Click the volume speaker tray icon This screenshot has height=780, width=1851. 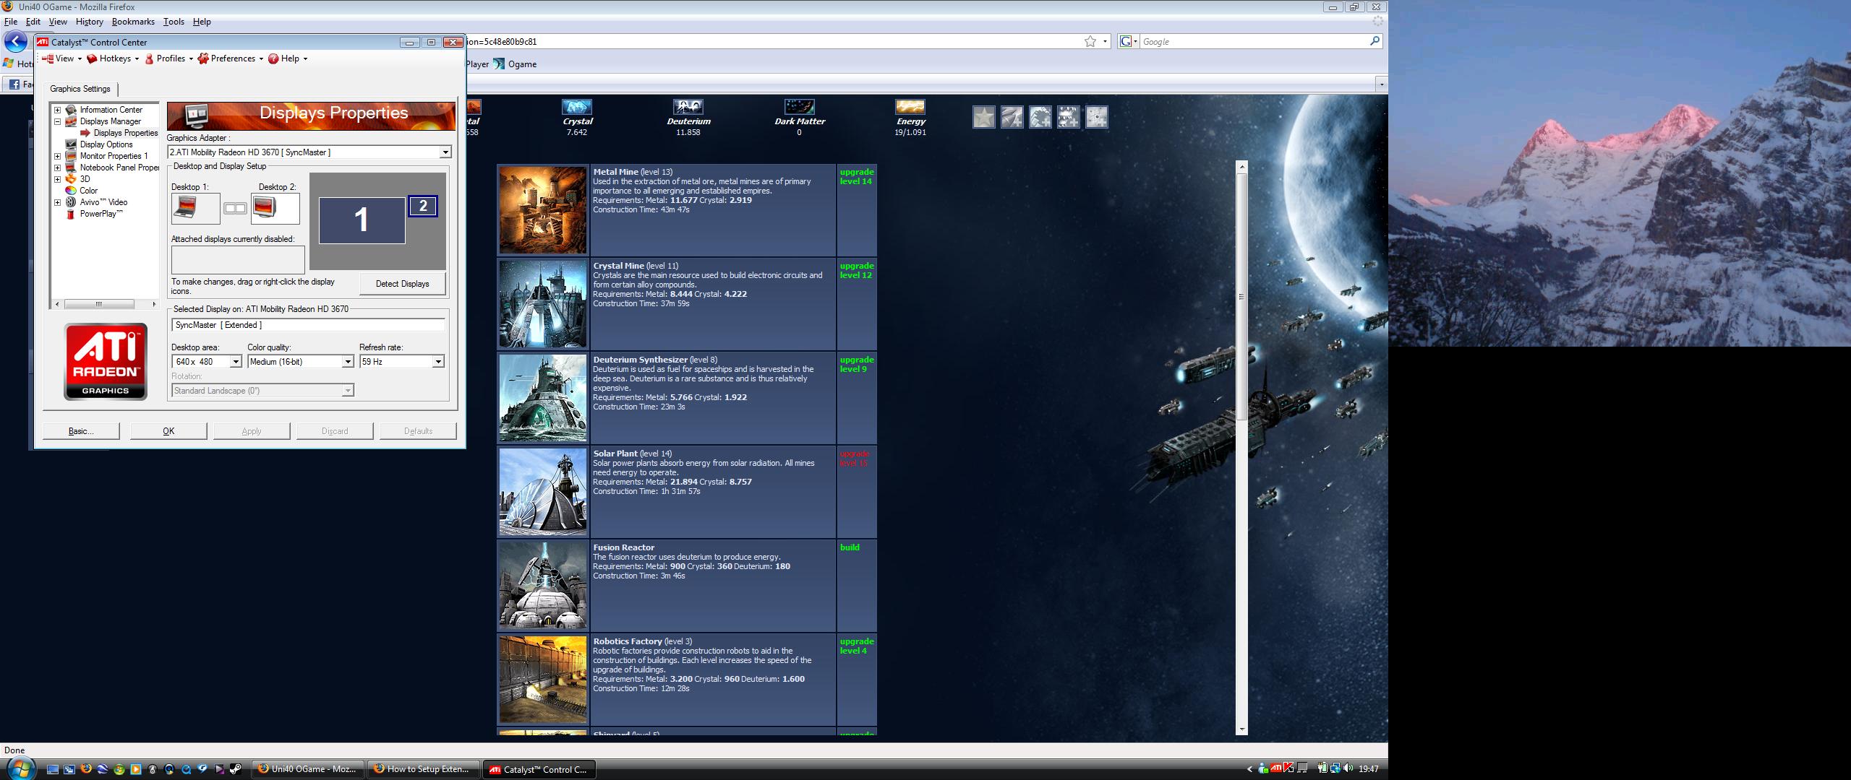click(x=1347, y=768)
